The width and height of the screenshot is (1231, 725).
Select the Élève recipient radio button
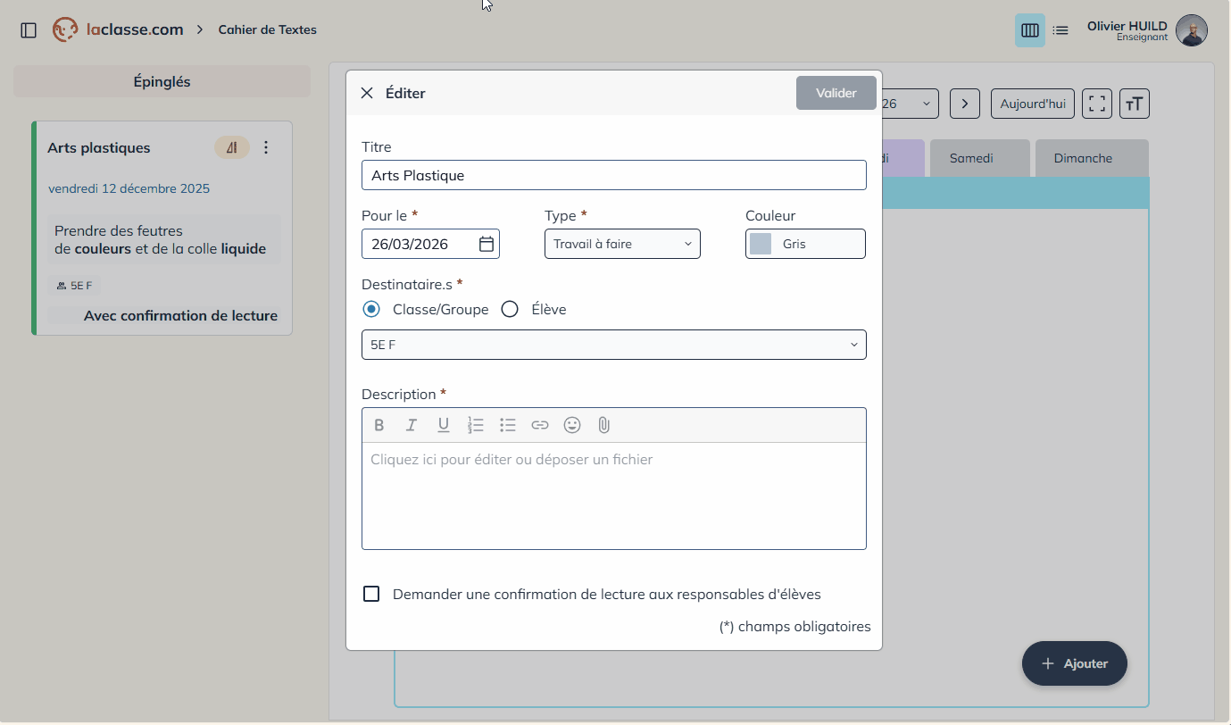point(510,310)
